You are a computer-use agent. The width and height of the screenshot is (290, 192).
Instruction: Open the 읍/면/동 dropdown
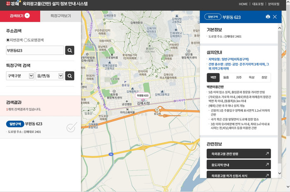click(49, 76)
